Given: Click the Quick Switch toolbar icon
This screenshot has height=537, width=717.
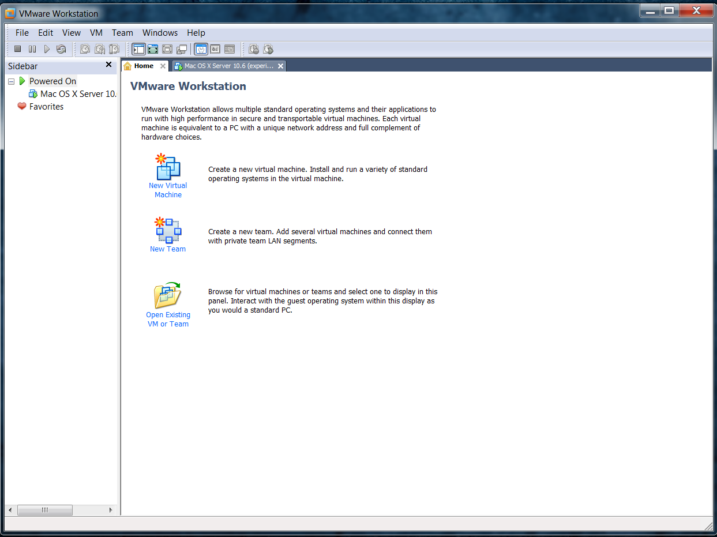Looking at the screenshot, I should pos(167,49).
